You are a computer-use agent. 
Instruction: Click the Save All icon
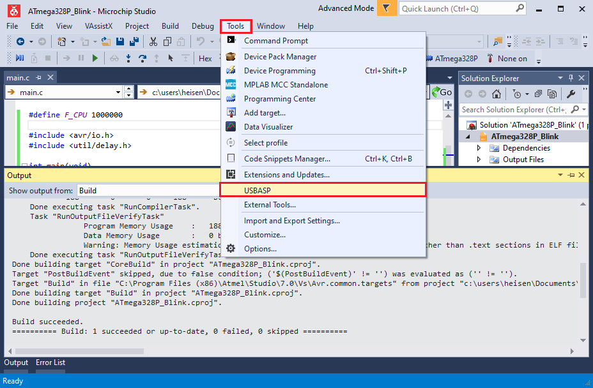coord(134,41)
